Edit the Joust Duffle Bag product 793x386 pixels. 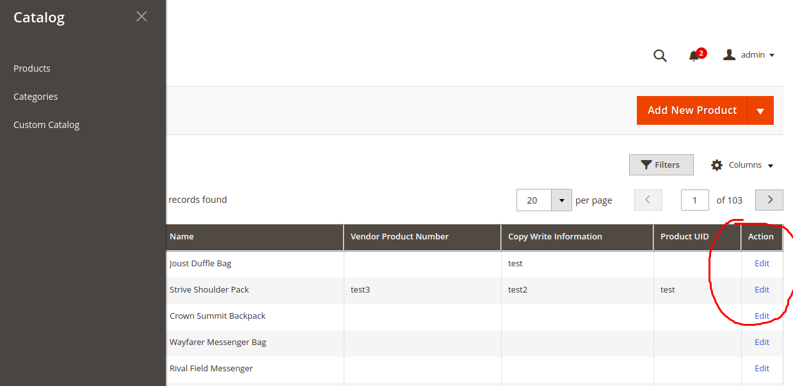(x=762, y=263)
